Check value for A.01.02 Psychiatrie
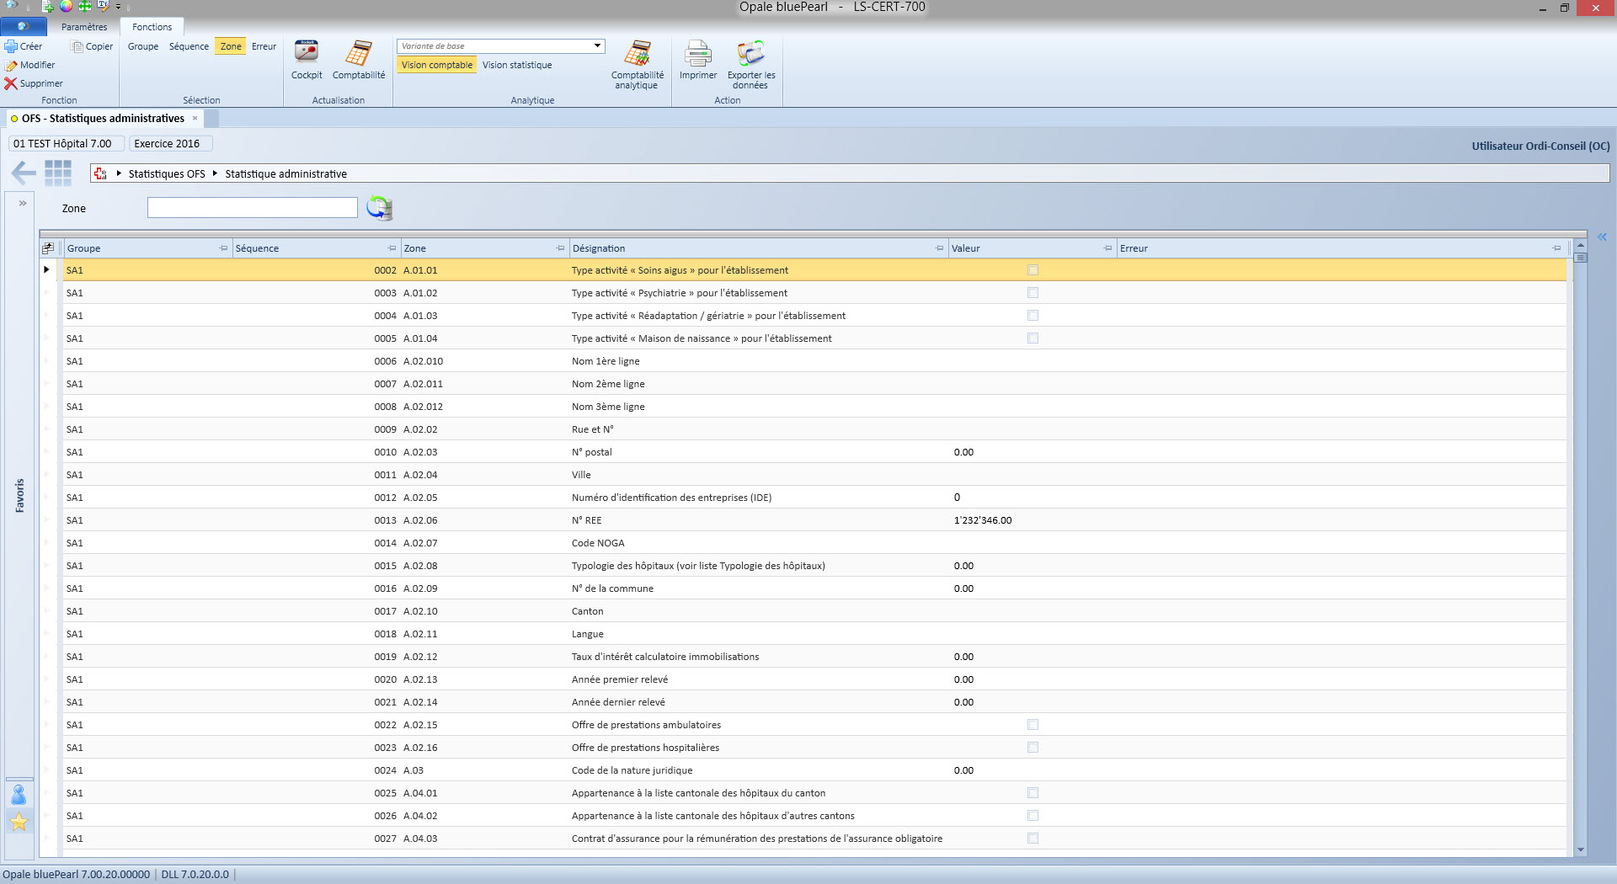1617x884 pixels. [x=1033, y=293]
